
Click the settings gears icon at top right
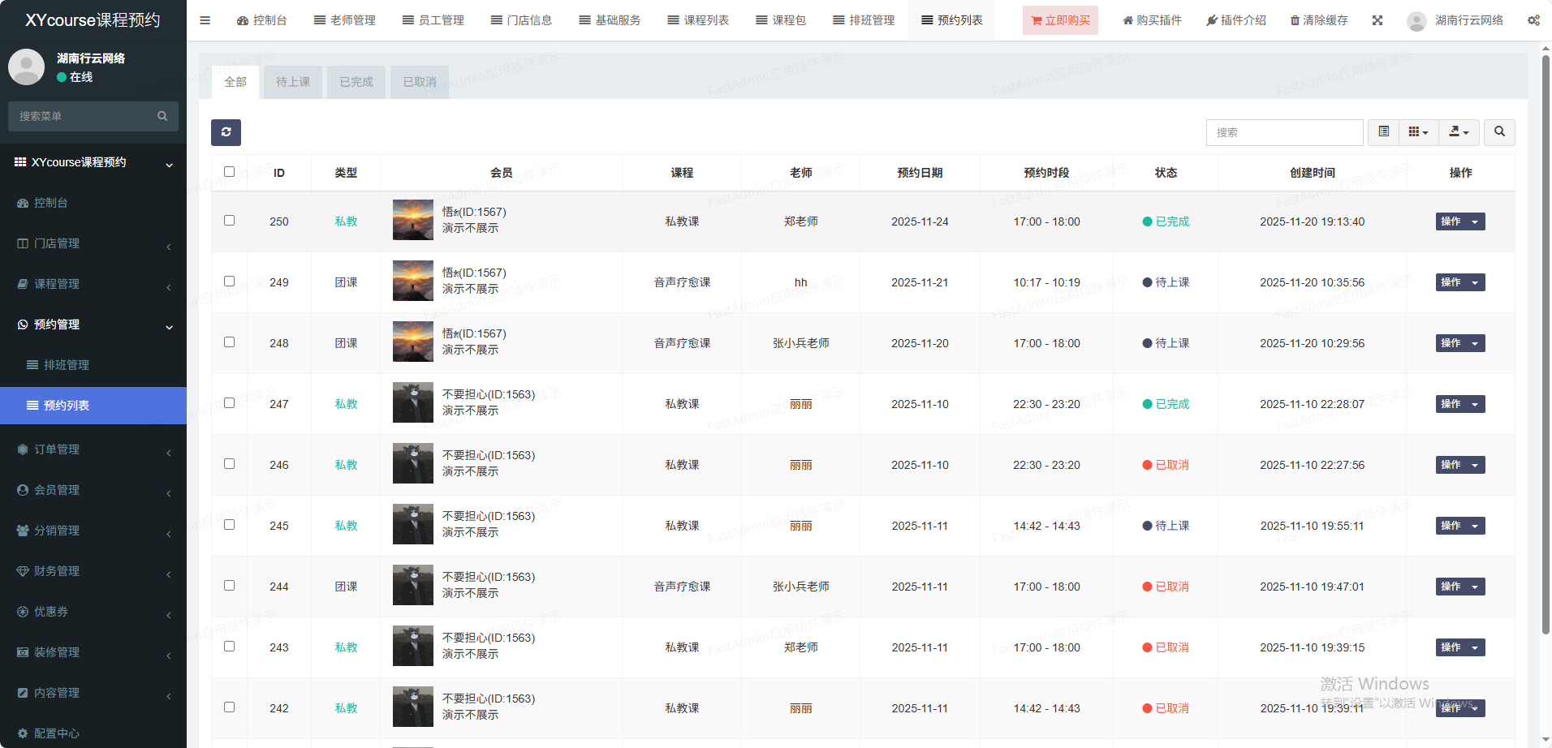[1533, 20]
